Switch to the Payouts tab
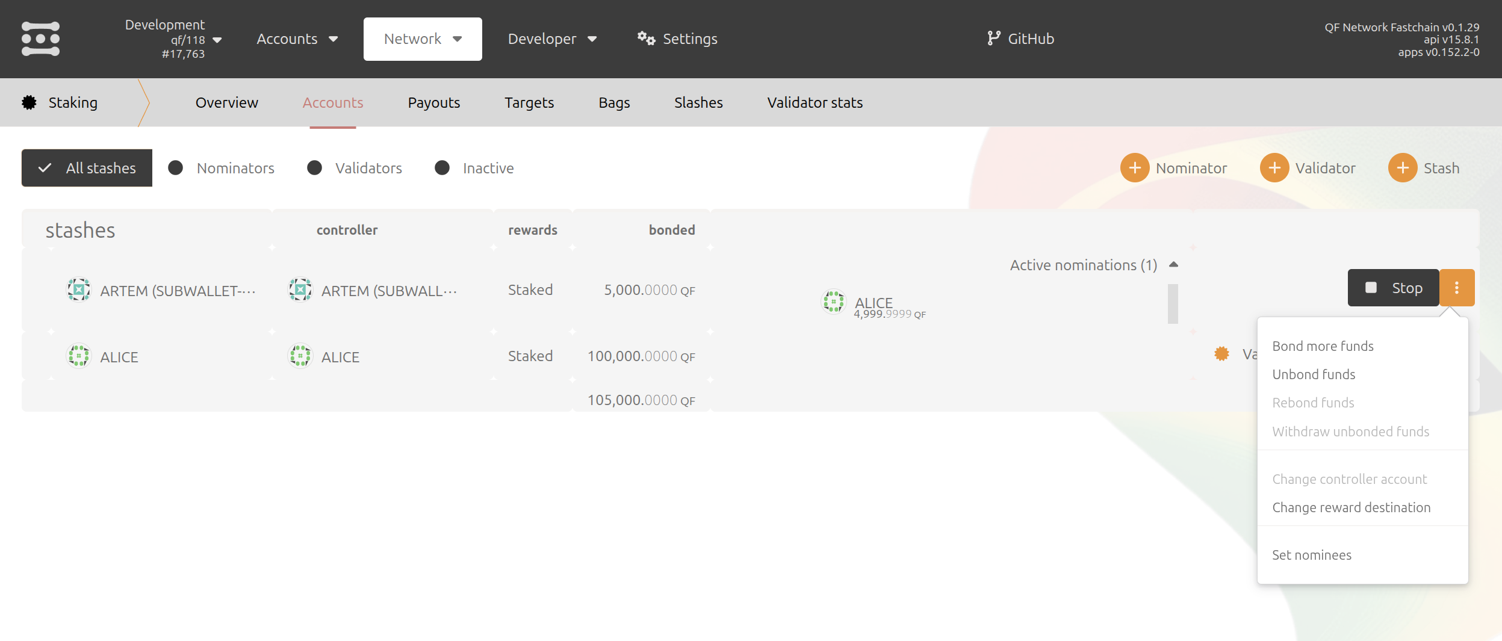The height and width of the screenshot is (641, 1502). point(433,103)
